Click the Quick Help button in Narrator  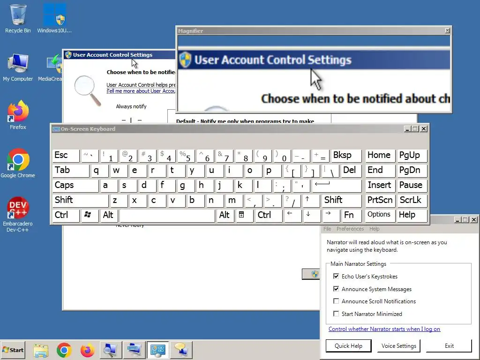pyautogui.click(x=348, y=346)
